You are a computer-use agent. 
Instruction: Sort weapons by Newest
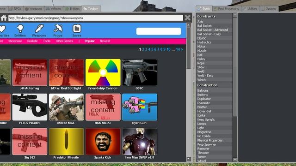point(105,41)
